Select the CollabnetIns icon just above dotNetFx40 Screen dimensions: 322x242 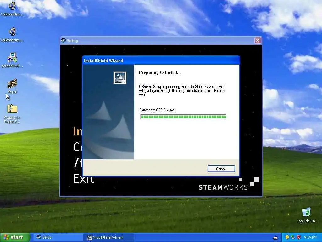[12, 35]
